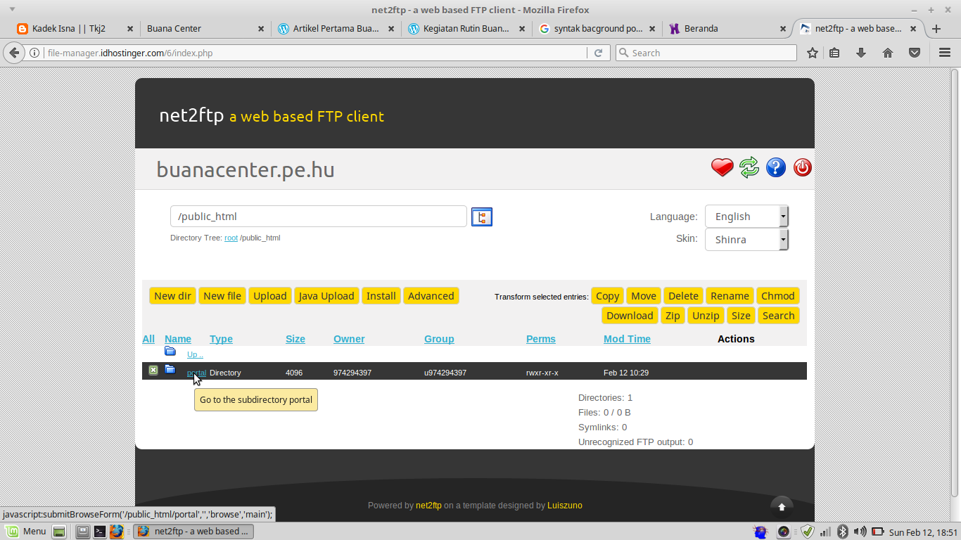The width and height of the screenshot is (961, 540).
Task: Open the Language dropdown
Action: coord(746,217)
